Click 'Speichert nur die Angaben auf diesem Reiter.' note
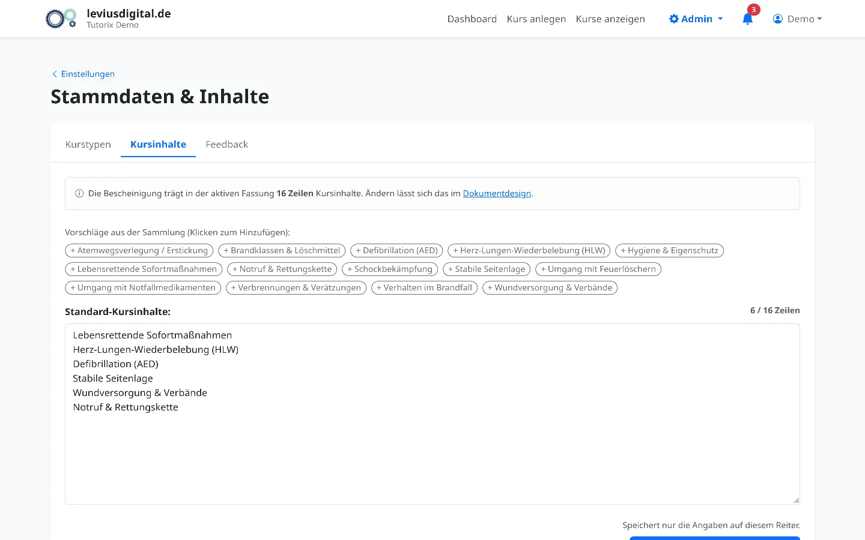 [x=711, y=525]
